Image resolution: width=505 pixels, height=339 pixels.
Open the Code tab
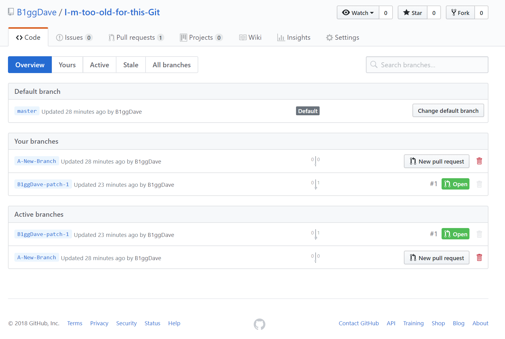point(28,37)
